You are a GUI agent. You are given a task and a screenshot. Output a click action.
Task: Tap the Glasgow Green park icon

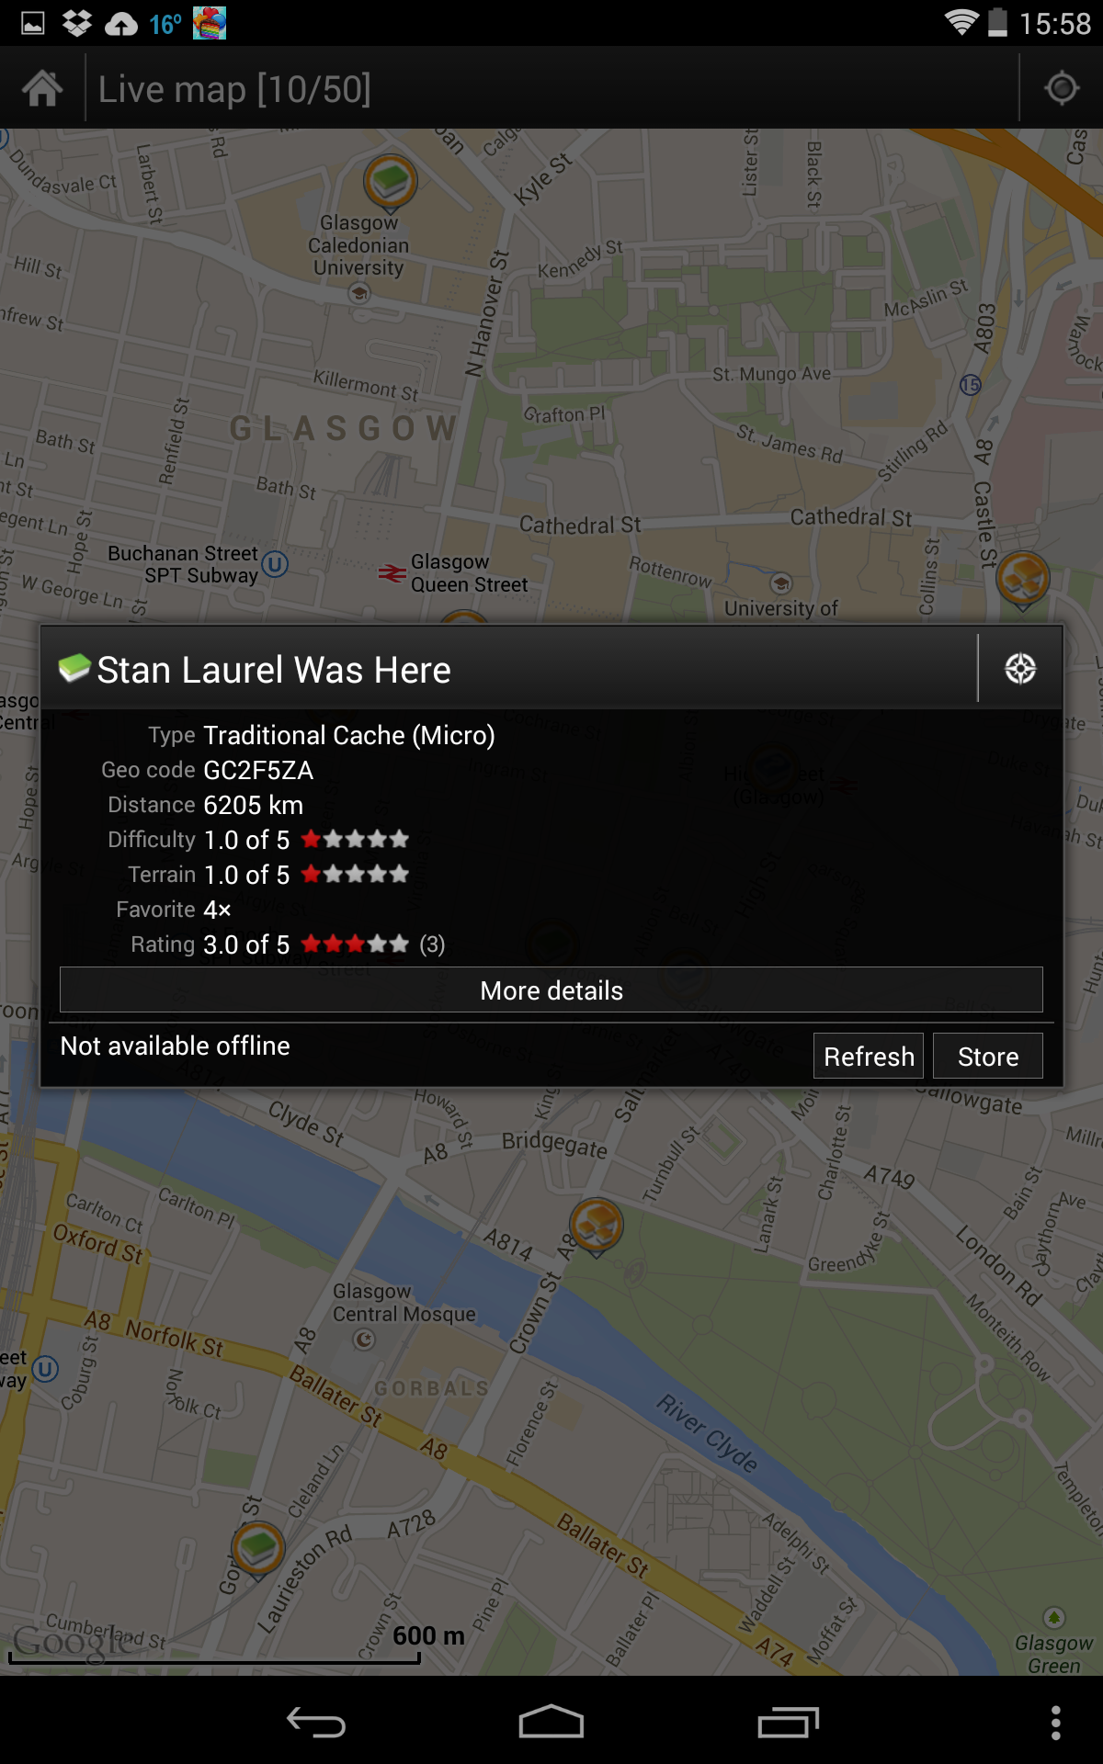[x=1053, y=1618]
